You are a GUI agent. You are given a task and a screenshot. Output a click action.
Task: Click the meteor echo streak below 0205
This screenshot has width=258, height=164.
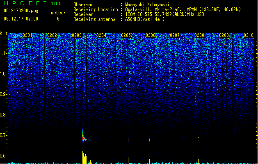(x=128, y=139)
